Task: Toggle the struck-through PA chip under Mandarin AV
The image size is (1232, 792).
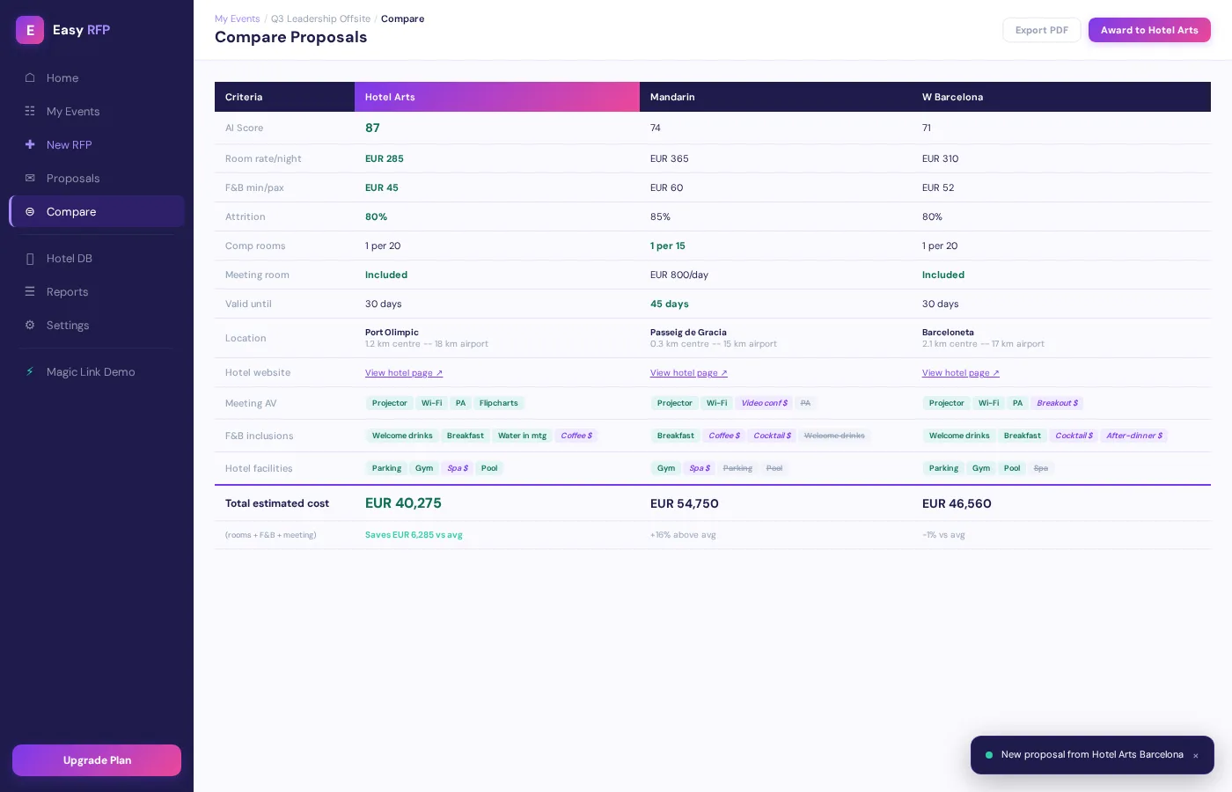Action: [805, 403]
